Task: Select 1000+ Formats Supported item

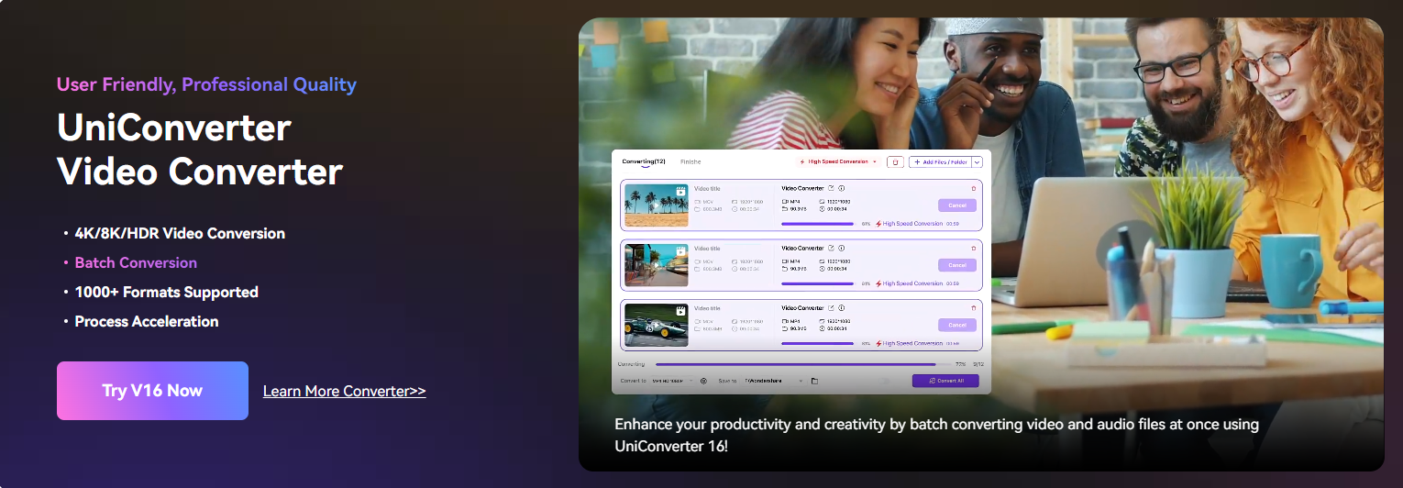Action: coord(166,292)
